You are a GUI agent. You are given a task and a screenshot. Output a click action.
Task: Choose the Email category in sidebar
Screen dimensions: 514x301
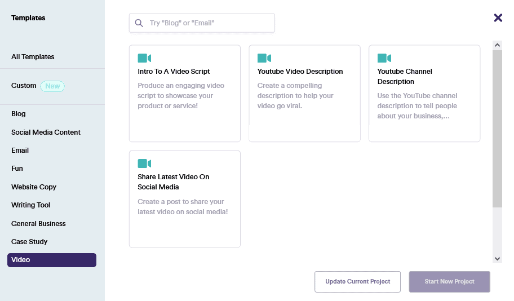click(x=20, y=150)
